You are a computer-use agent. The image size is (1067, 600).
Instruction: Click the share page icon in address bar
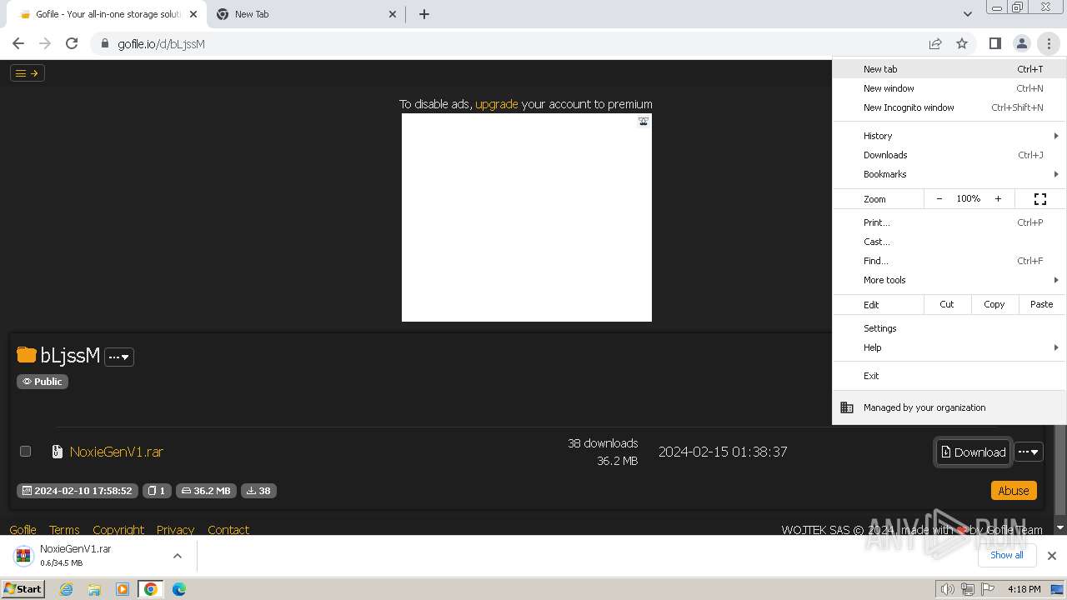pyautogui.click(x=935, y=43)
